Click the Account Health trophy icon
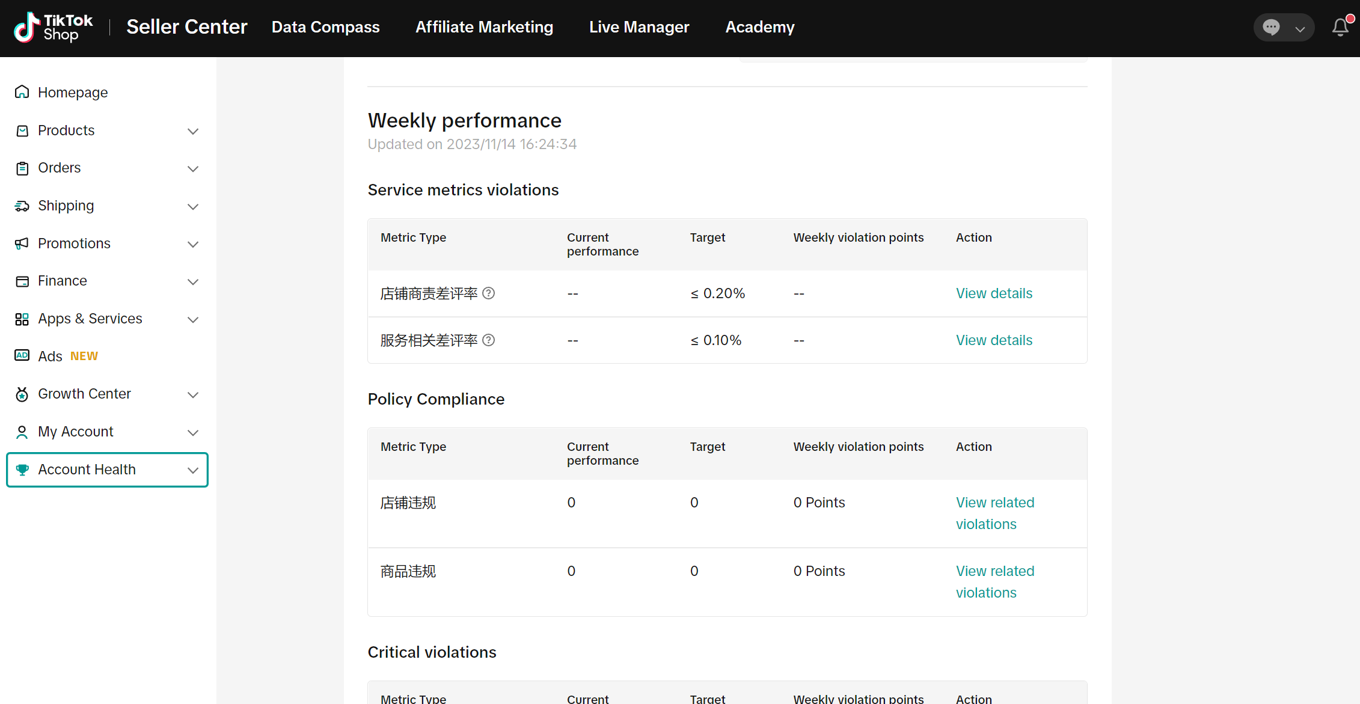Viewport: 1360px width, 704px height. click(x=22, y=470)
